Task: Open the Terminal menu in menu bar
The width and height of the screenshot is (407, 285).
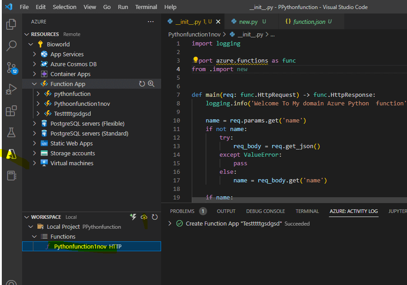Action: tap(146, 7)
